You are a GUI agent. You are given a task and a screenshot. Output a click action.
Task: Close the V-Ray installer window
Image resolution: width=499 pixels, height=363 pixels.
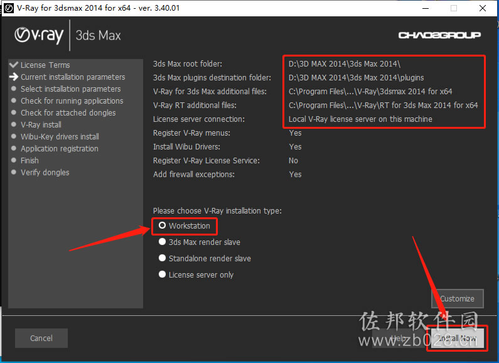click(x=483, y=8)
